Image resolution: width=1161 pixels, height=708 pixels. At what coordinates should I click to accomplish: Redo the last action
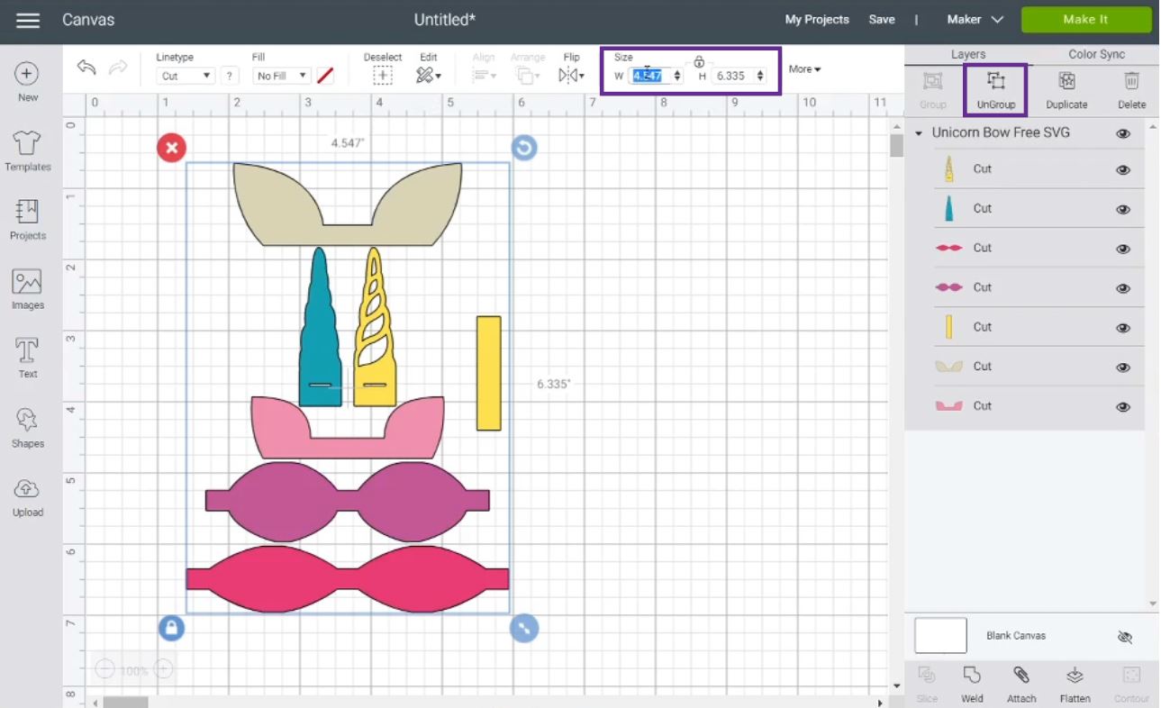118,68
